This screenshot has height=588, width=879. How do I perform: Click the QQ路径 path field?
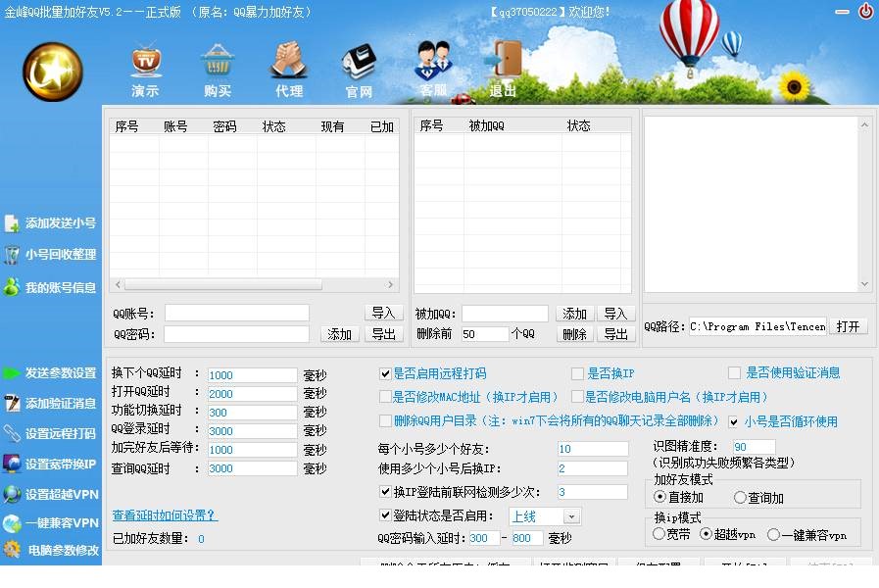757,326
